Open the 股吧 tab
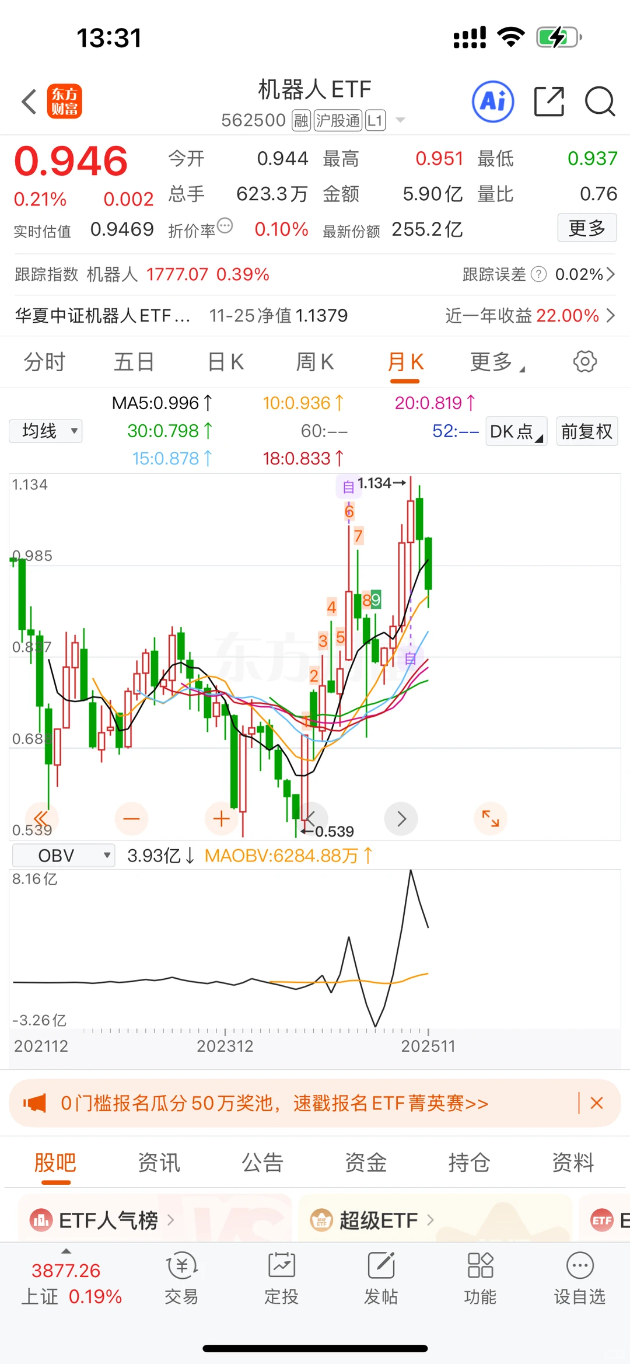Screen dimensions: 630x1364 tap(55, 1163)
